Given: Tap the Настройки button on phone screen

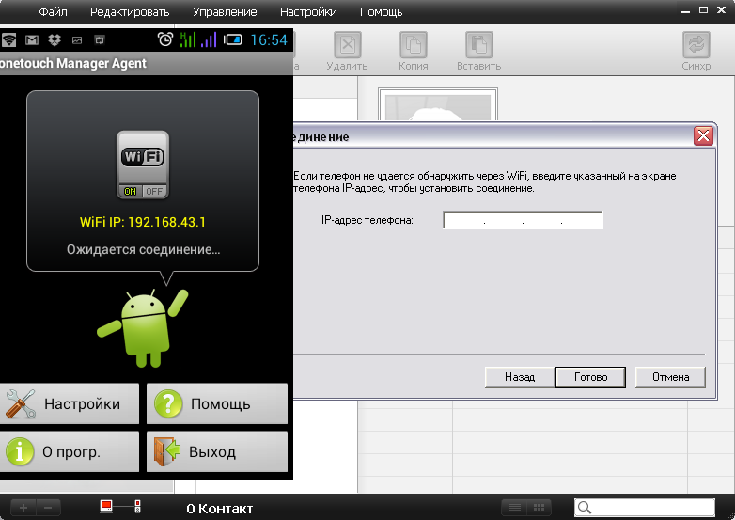Looking at the screenshot, I should coord(70,403).
